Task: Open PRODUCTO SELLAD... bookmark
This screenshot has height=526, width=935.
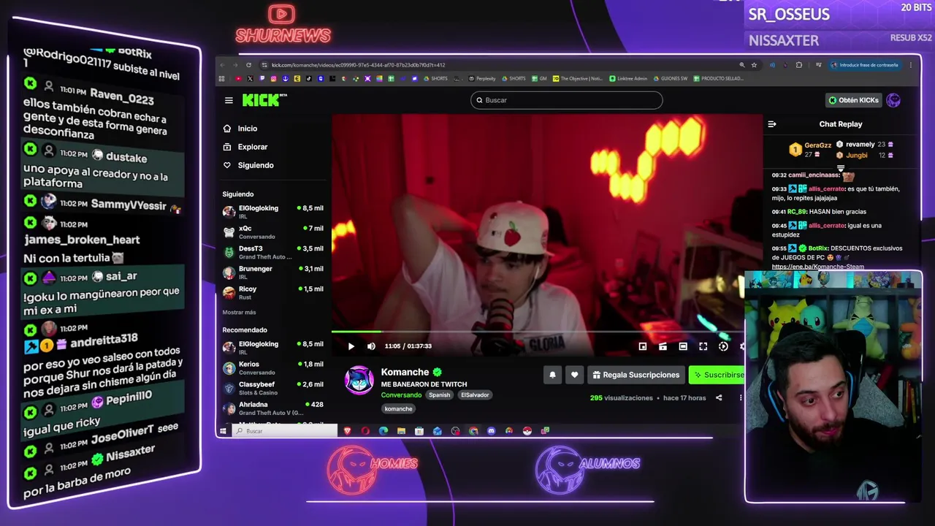Action: [718, 78]
